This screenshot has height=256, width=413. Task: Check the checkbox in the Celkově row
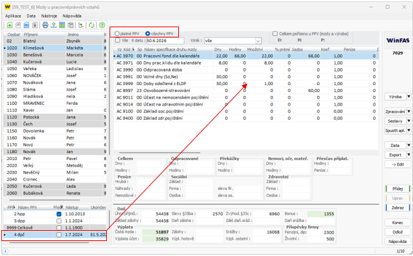(59, 228)
